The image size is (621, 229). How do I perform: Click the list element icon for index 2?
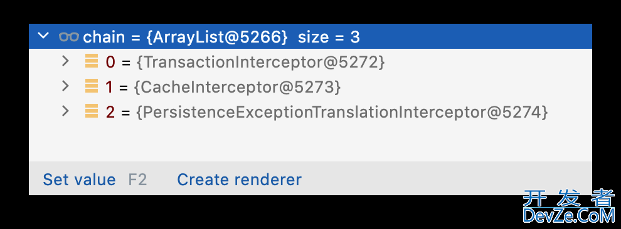pos(92,112)
